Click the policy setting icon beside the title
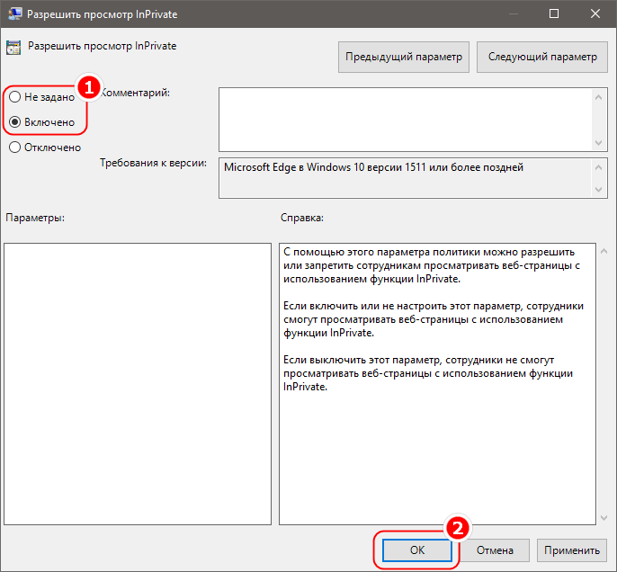Screen dimensions: 617x572 click(x=13, y=48)
